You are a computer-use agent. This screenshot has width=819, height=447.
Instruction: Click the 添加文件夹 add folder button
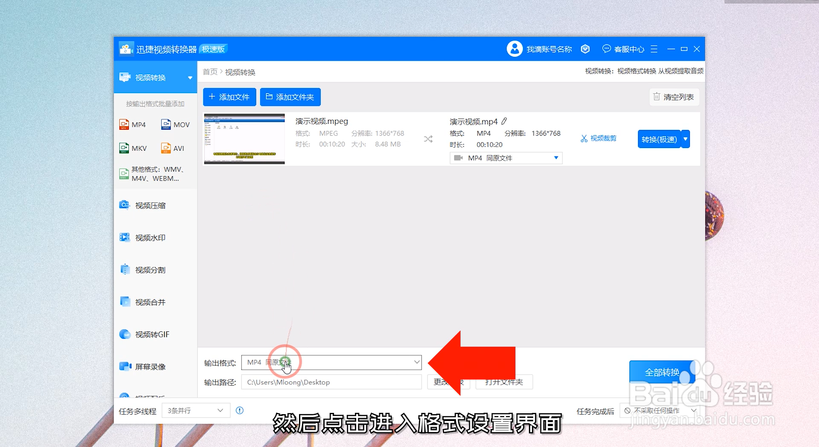click(x=290, y=97)
